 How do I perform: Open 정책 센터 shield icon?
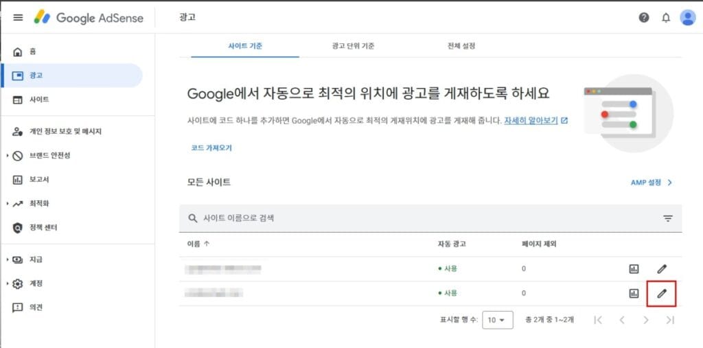pyautogui.click(x=17, y=228)
